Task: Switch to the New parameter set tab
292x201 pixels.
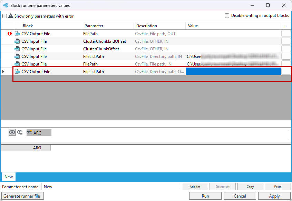Action: click(x=9, y=177)
